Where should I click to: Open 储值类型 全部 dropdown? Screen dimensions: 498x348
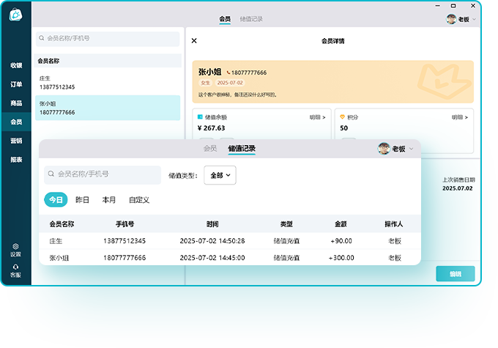pos(220,175)
